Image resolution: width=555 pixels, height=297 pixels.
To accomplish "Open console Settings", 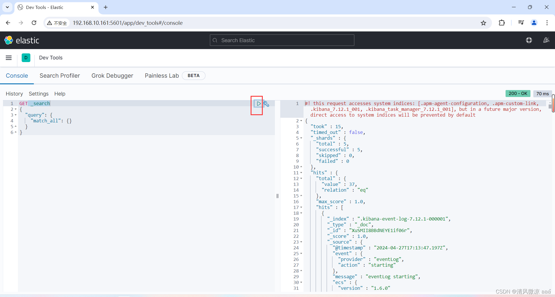I will pos(38,94).
